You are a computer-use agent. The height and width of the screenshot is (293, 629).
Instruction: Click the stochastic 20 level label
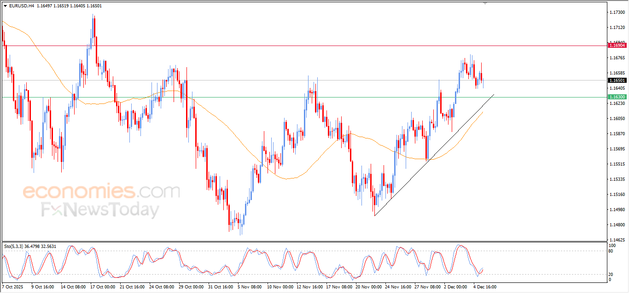pyautogui.click(x=611, y=274)
